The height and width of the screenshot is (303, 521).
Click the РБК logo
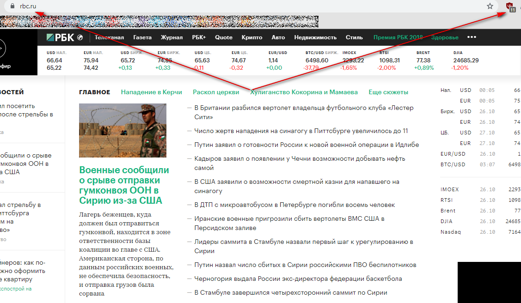click(x=61, y=37)
